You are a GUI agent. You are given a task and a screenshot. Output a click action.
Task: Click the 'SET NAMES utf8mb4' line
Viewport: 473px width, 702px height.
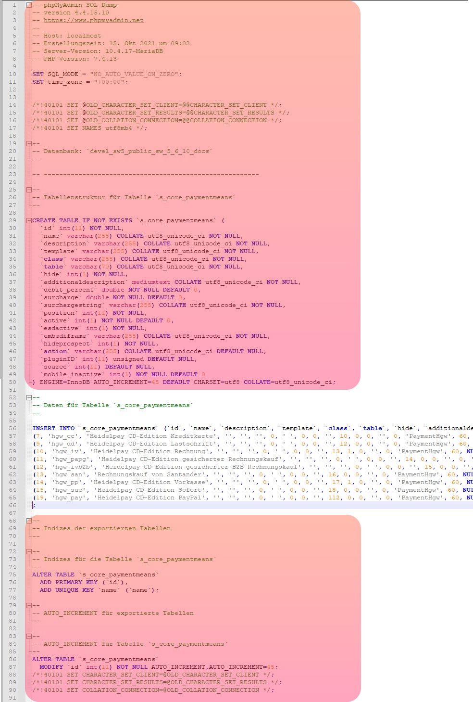click(90, 128)
